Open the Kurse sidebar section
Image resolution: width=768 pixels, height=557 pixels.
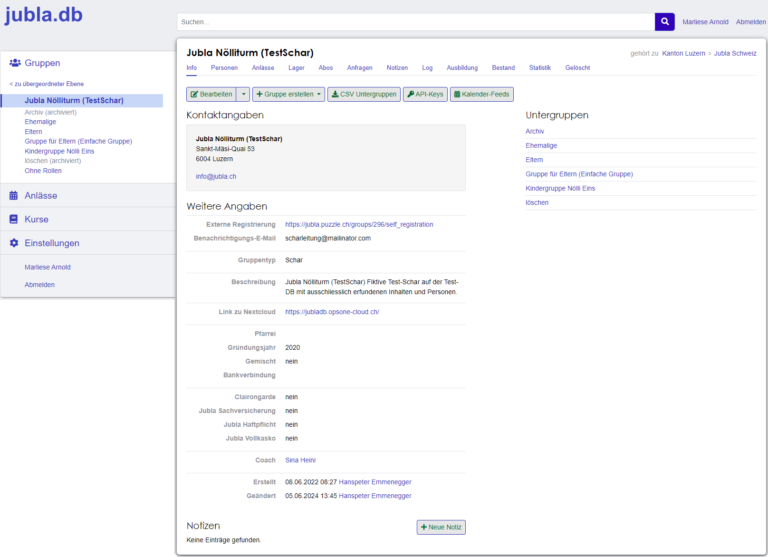[37, 219]
